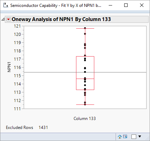Click the y-axis value 113

pyautogui.click(x=17, y=92)
